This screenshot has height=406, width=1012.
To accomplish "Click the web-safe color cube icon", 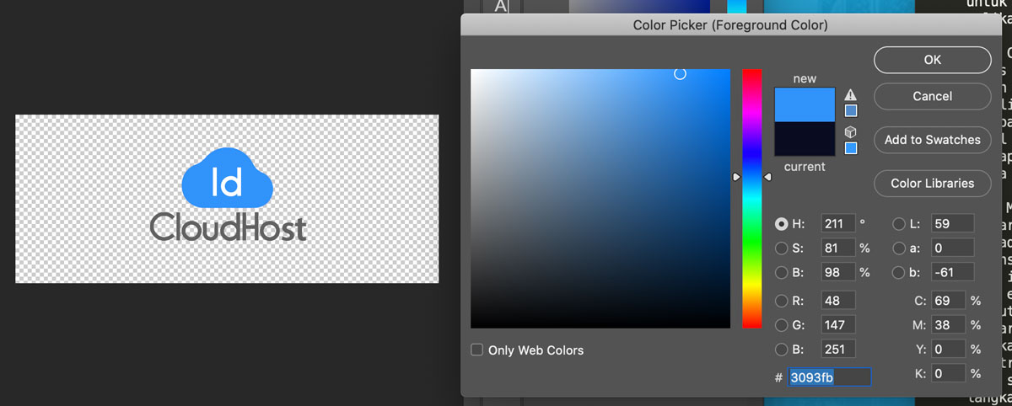I will tap(851, 132).
